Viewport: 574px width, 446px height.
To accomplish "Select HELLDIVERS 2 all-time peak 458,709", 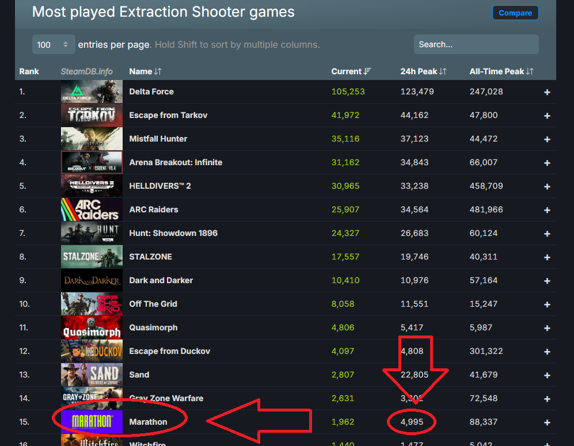I will 486,186.
